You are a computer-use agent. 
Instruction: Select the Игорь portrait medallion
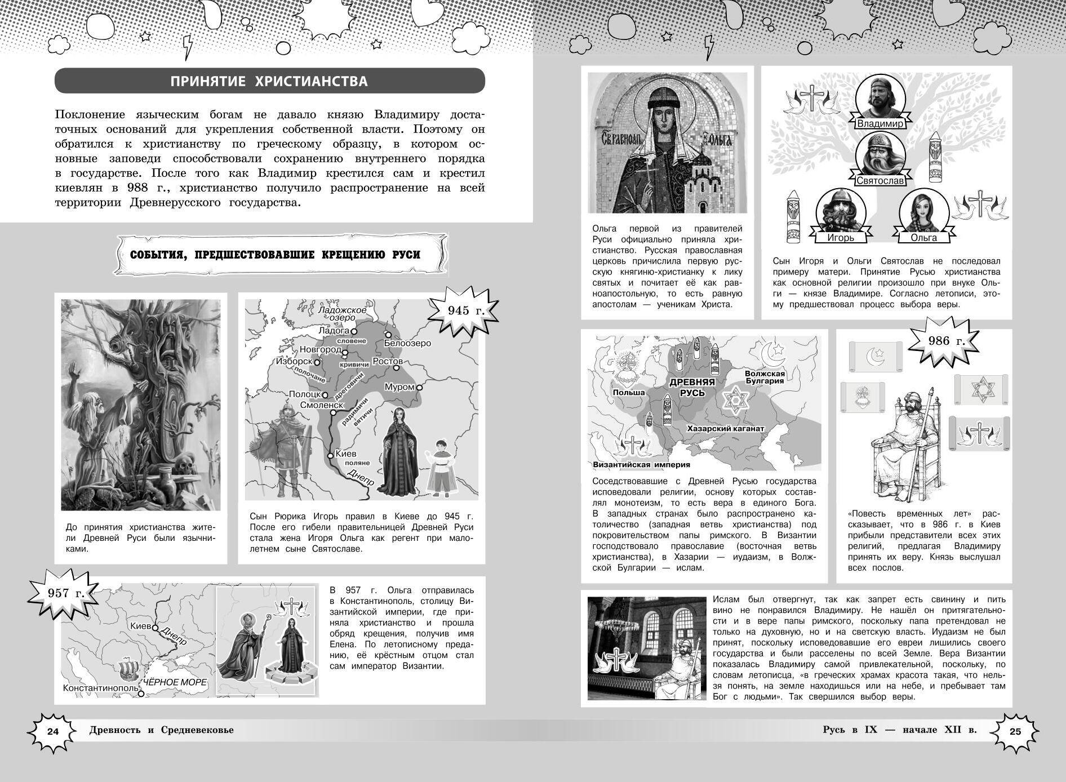tap(840, 212)
